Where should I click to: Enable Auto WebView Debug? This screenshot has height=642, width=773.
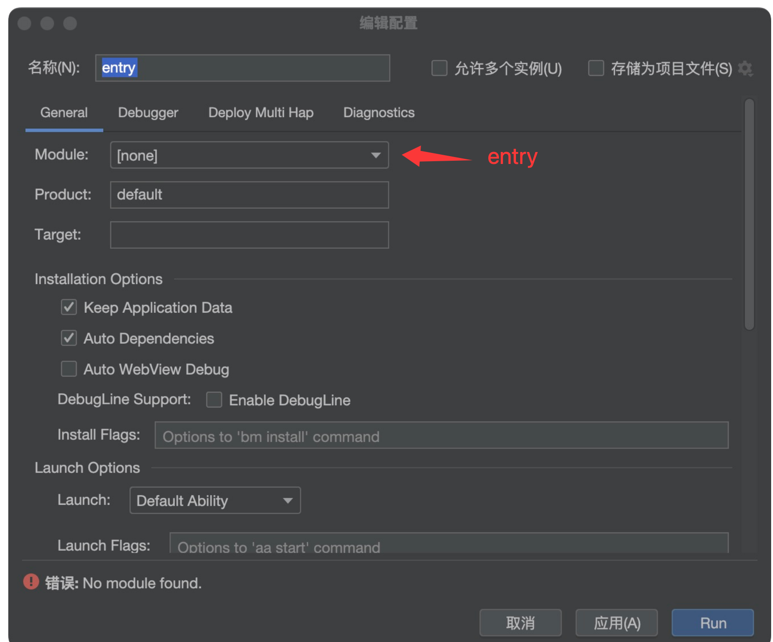69,369
